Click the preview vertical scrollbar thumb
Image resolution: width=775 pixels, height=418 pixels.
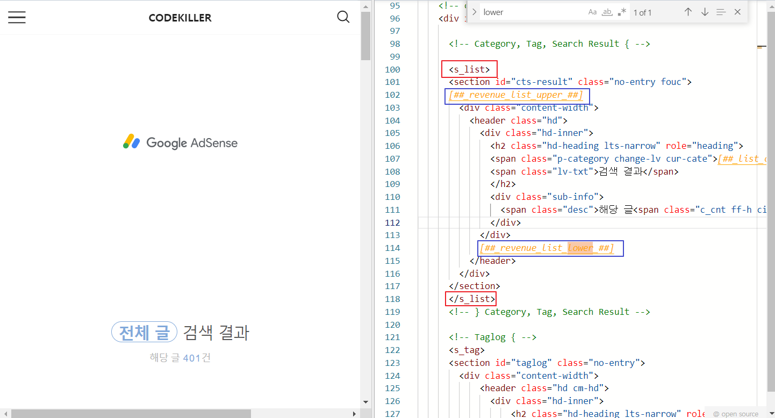coord(366,36)
